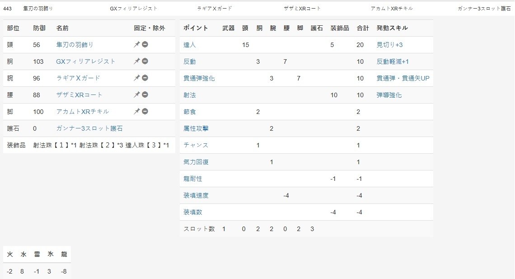Click the 発動スキル column header
This screenshot has width=515, height=279.
pos(392,28)
